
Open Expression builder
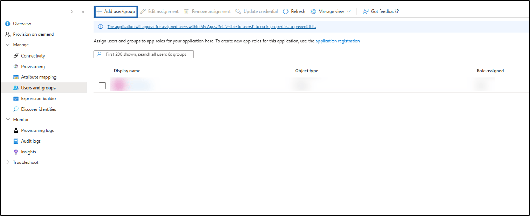(39, 99)
